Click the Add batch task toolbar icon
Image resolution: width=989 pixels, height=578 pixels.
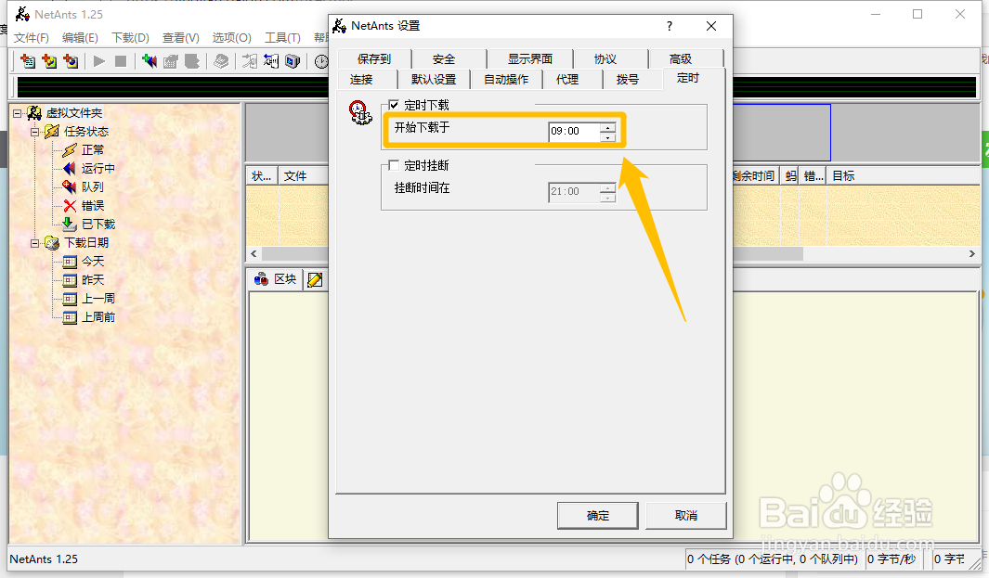point(49,61)
